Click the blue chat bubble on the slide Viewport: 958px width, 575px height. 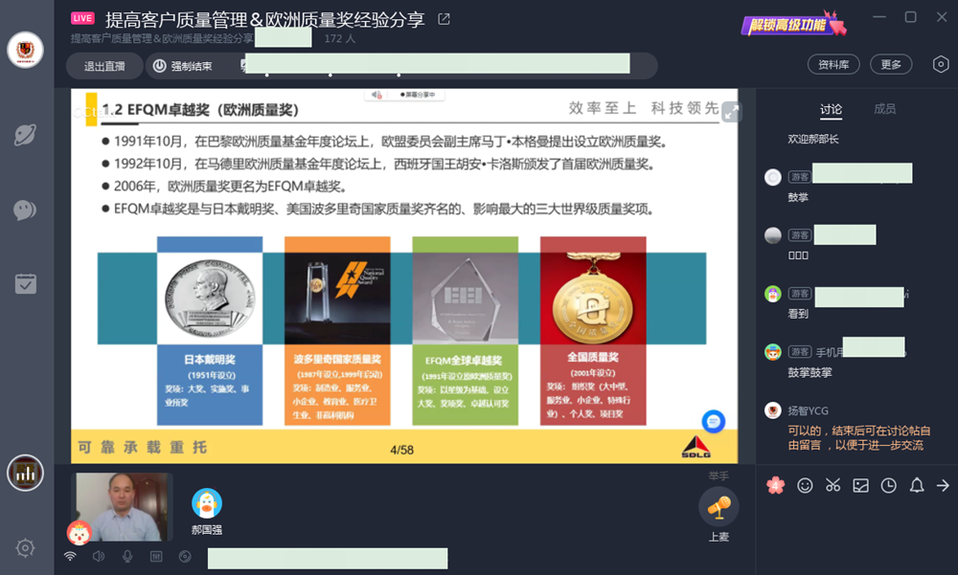click(713, 421)
